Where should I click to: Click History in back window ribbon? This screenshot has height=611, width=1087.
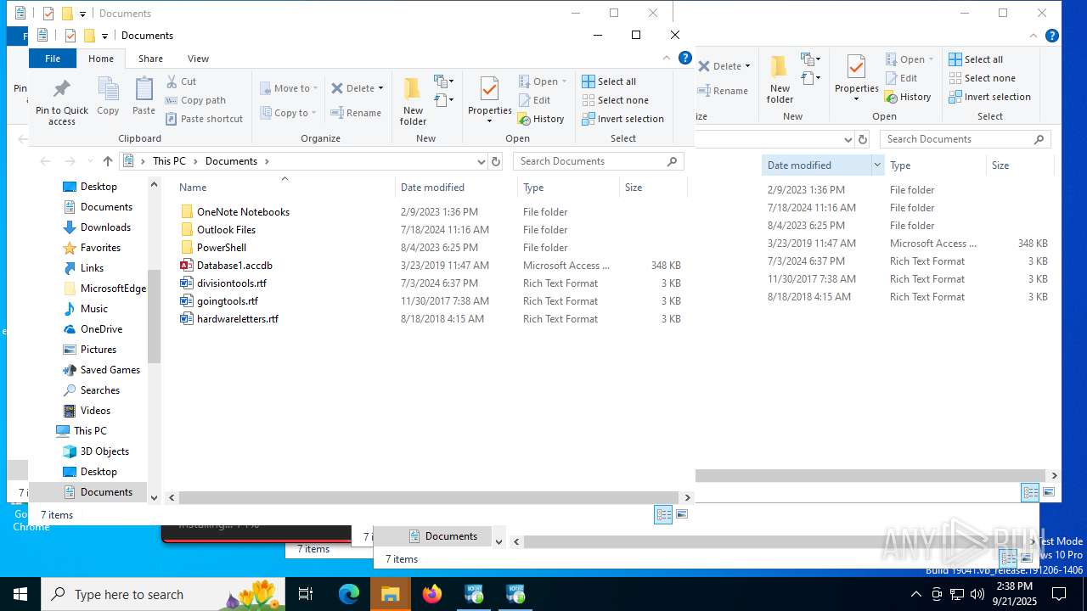[x=908, y=97]
